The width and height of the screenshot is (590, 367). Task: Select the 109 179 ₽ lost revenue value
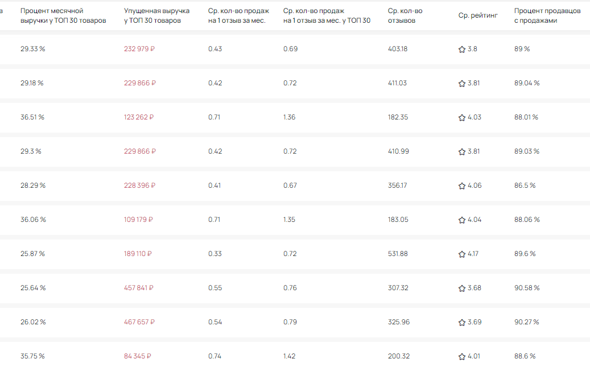tap(138, 220)
